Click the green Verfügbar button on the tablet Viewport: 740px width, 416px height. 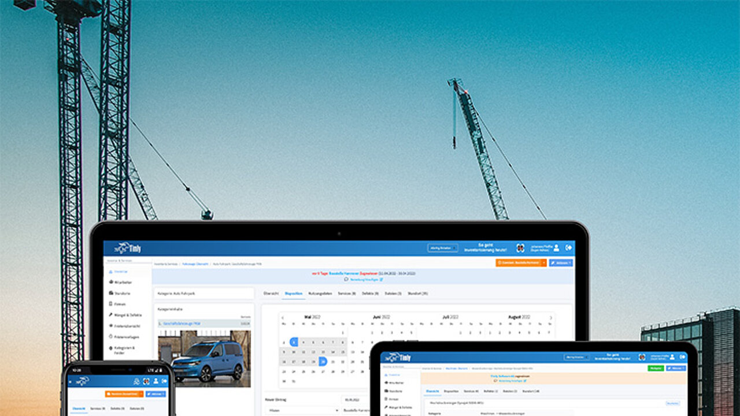tap(656, 368)
